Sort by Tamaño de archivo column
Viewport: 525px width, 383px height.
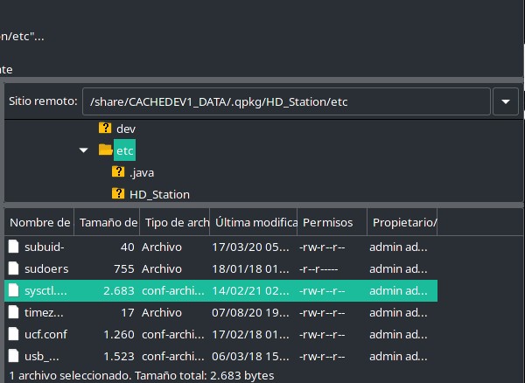[x=106, y=223]
